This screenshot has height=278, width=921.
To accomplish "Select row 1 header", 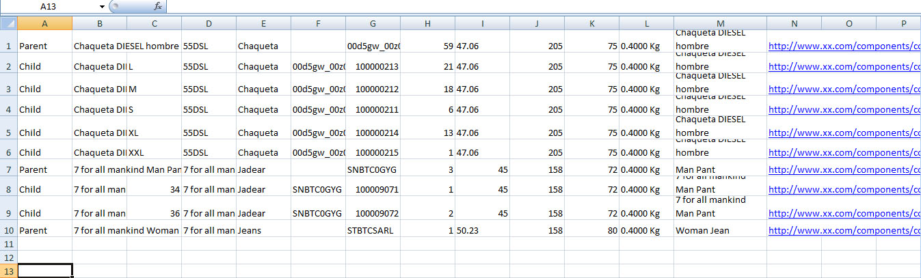I will [x=8, y=42].
